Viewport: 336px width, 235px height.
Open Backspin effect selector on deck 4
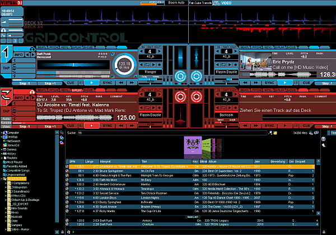pyautogui.click(x=226, y=115)
